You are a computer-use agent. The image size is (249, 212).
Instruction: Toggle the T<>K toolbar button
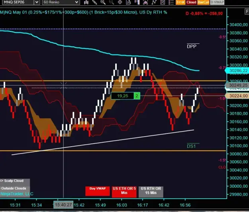(x=180, y=2)
